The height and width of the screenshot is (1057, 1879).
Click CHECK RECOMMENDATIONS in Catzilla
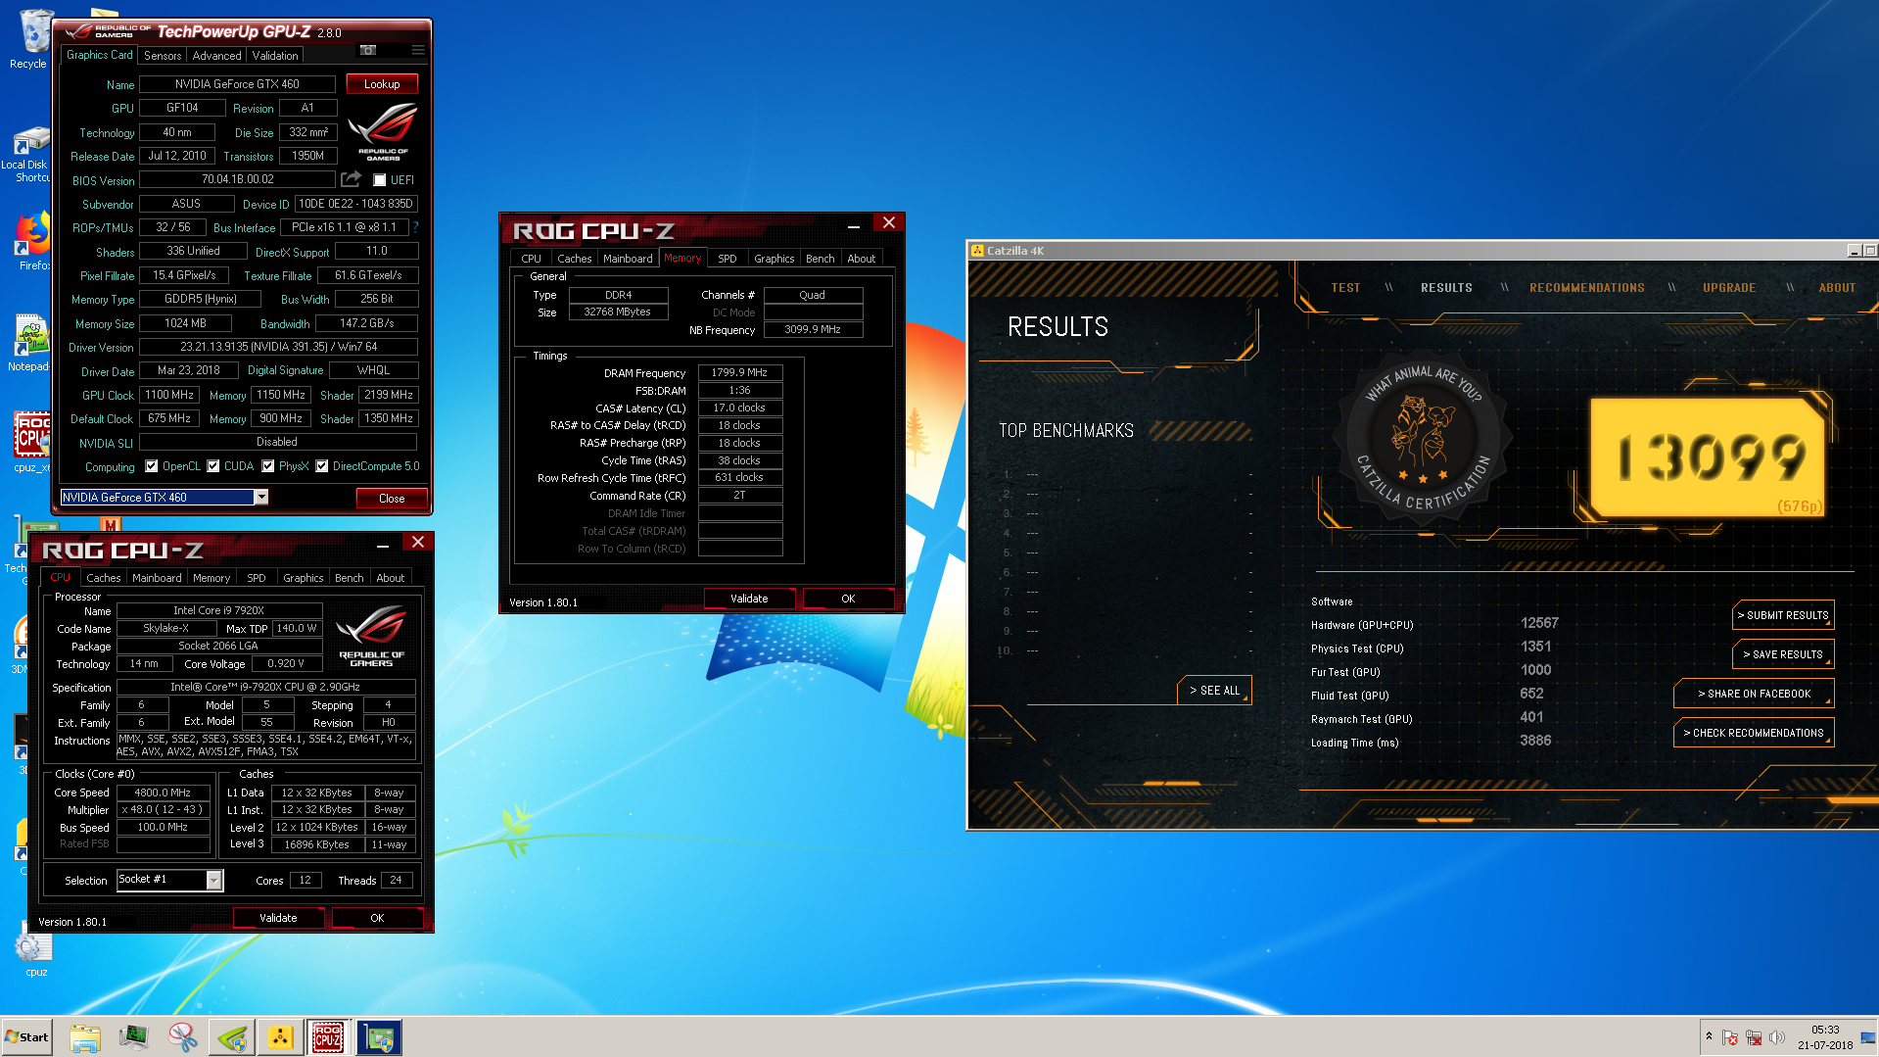[x=1754, y=733]
